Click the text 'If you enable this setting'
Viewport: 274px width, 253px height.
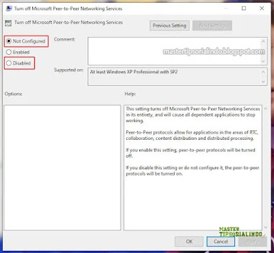click(x=190, y=153)
